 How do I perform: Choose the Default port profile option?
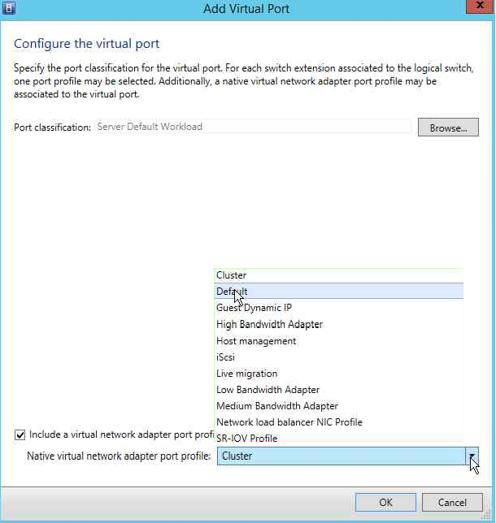coord(339,292)
